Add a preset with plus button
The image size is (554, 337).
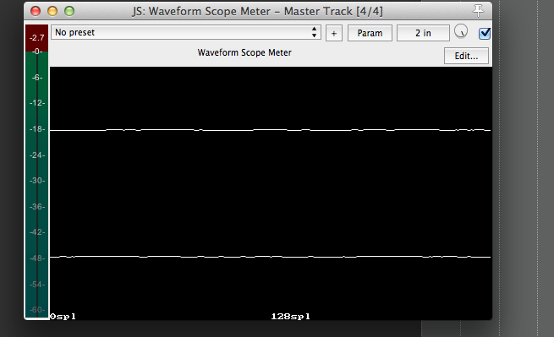[334, 33]
